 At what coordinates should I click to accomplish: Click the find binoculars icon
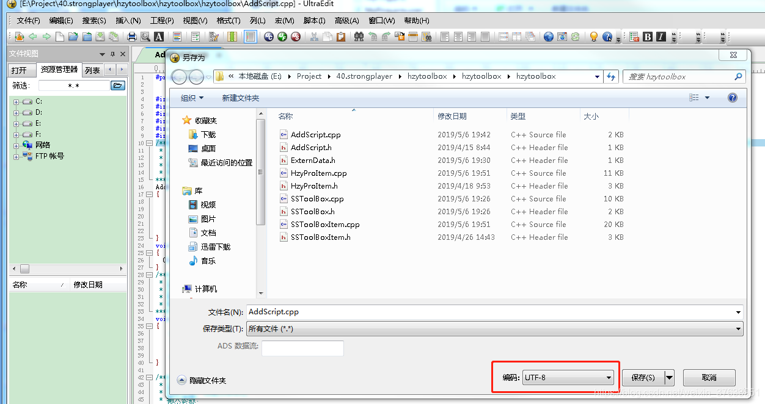tap(359, 37)
